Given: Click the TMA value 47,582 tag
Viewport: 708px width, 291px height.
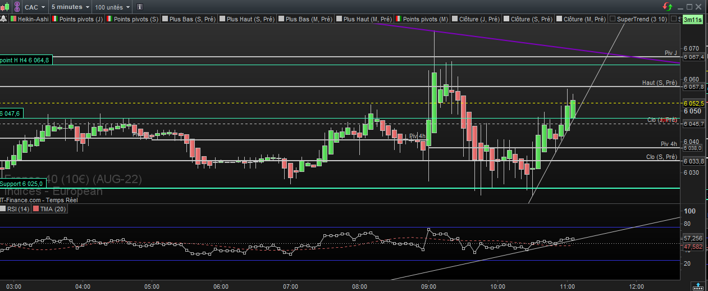Looking at the screenshot, I should coord(693,247).
